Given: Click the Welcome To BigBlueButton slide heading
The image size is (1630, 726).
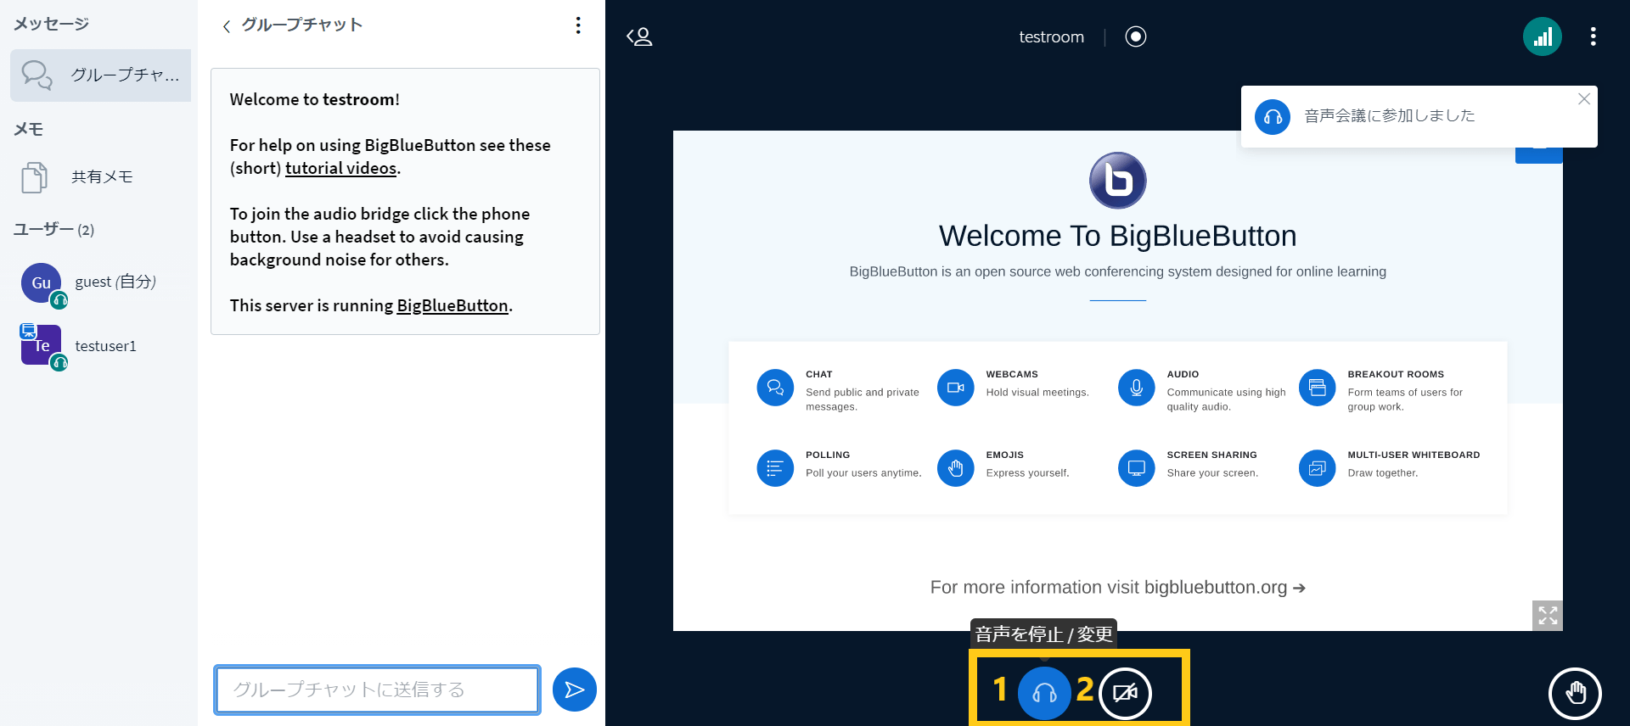Looking at the screenshot, I should [x=1117, y=236].
